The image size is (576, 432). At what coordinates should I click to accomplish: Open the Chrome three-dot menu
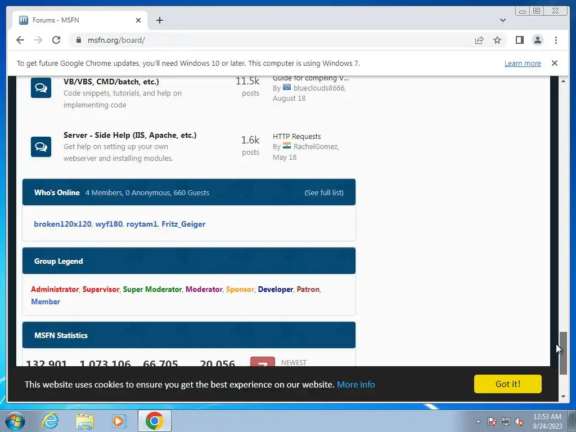point(556,40)
